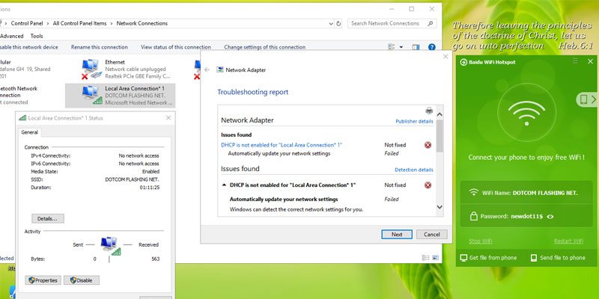The height and width of the screenshot is (299, 599).
Task: Open the address bar history dropdown
Action: tap(331, 23)
